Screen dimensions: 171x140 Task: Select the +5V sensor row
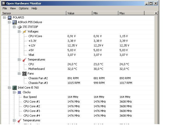coord(78,50)
